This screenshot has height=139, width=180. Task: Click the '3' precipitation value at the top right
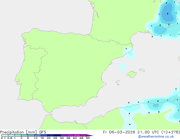pyautogui.click(x=166, y=3)
